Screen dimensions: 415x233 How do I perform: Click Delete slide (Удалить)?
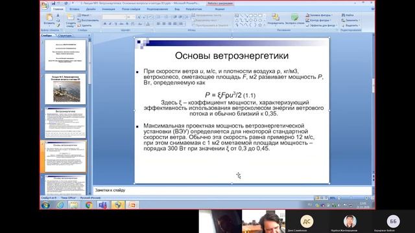pos(84,25)
